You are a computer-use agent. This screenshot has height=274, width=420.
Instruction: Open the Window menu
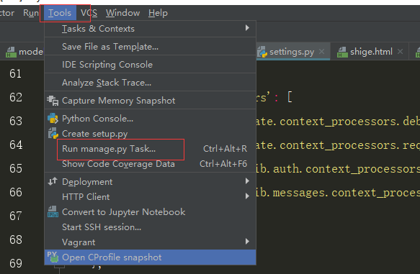pyautogui.click(x=122, y=13)
